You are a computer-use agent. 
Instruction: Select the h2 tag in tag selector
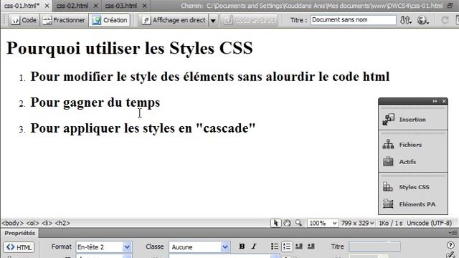62,223
